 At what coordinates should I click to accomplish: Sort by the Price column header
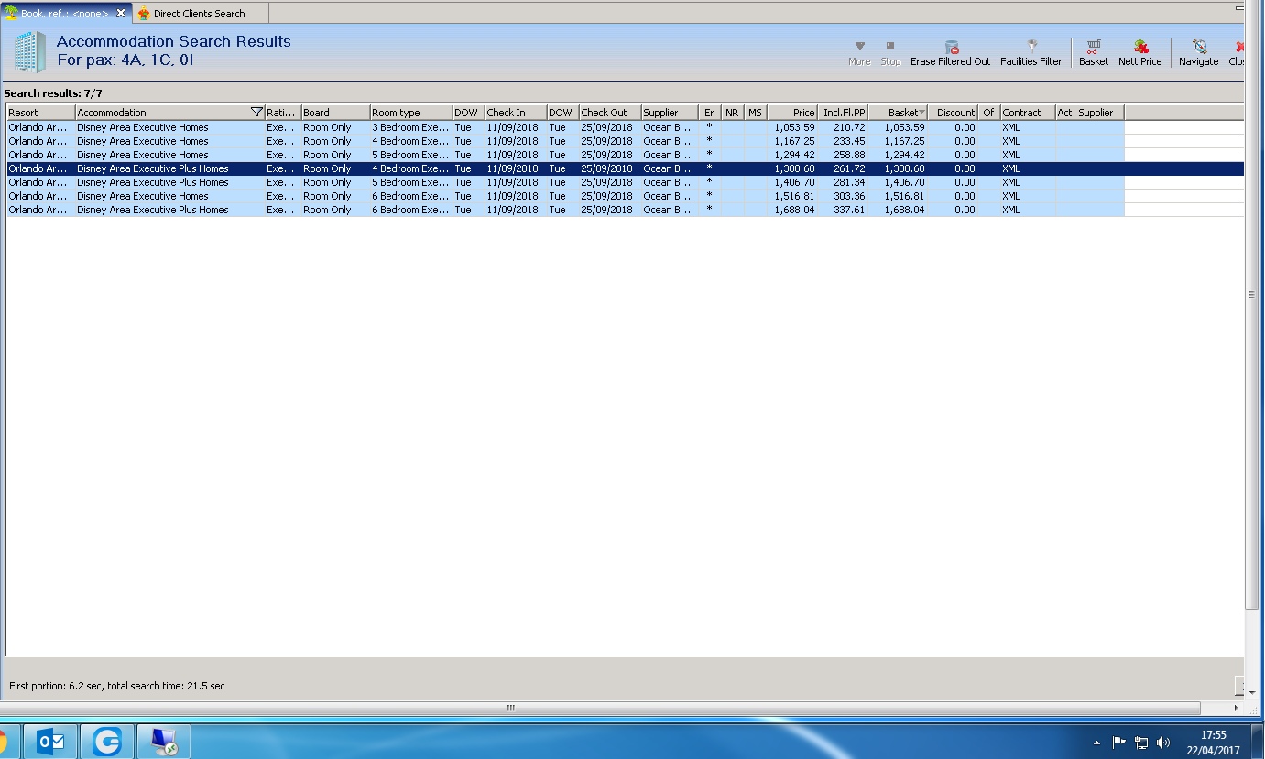792,113
